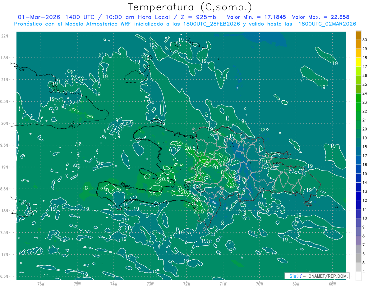The width and height of the screenshot is (373, 288).
Task: Click the "1400 UTC" time label
Action: pyautogui.click(x=80, y=17)
